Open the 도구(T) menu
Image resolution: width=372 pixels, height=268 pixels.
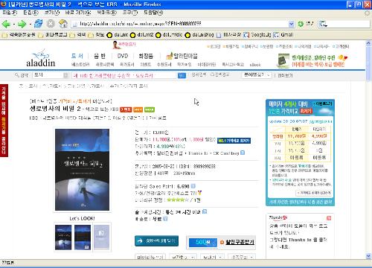point(130,13)
